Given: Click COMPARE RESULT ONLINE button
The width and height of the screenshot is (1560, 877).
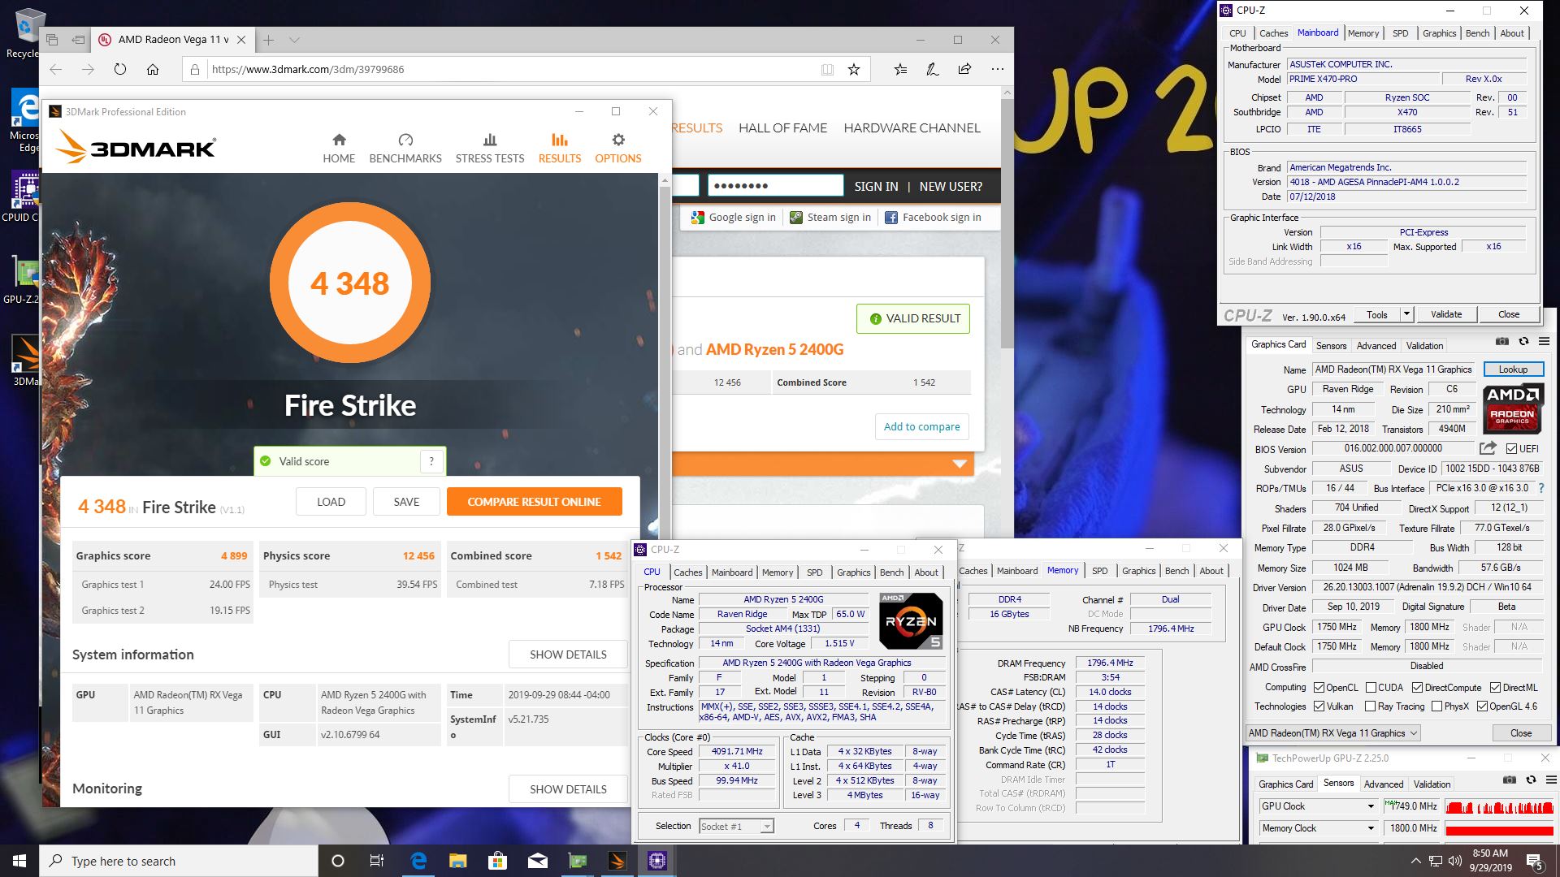Looking at the screenshot, I should click(x=535, y=502).
